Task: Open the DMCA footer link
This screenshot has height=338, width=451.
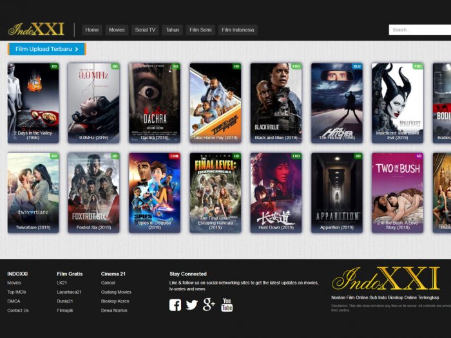Action: click(14, 301)
